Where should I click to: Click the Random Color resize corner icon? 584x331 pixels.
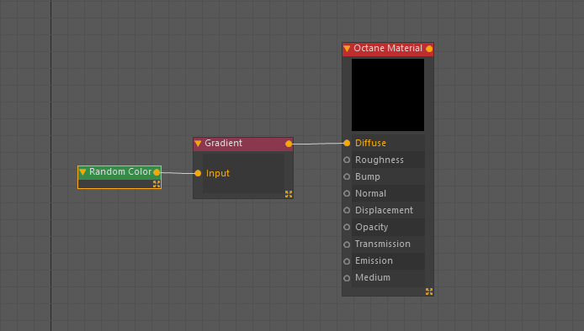157,184
